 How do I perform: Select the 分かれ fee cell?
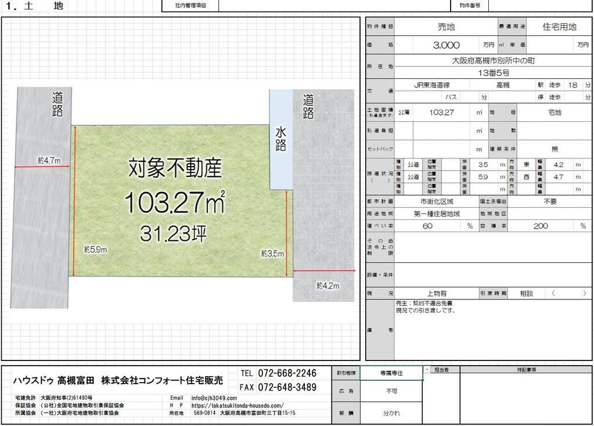[x=391, y=413]
